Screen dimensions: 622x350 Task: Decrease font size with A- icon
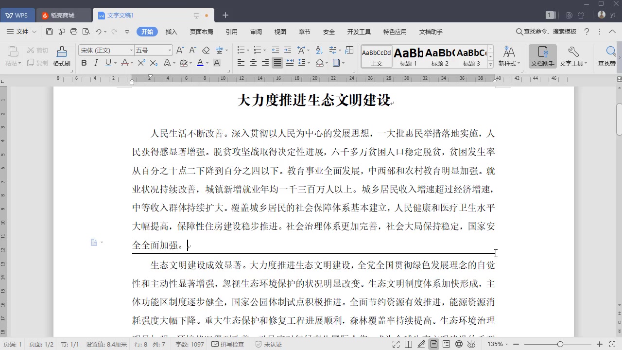tap(192, 50)
